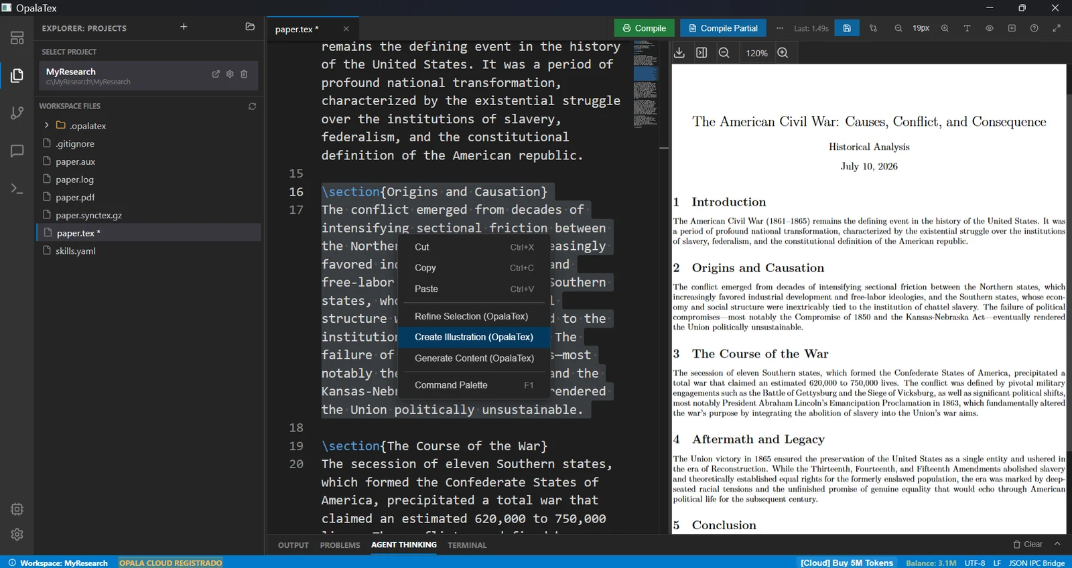This screenshot has height=568, width=1072.
Task: Expand the bottom panel with the chevron
Action: click(1057, 544)
